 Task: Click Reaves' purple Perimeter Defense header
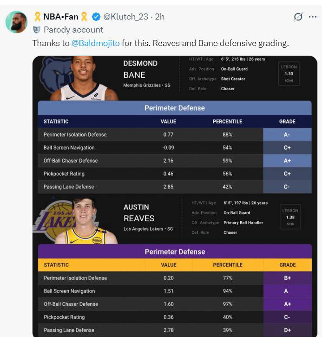point(175,251)
